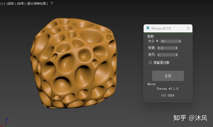This screenshot has width=213, height=127.
Task: Click the Porous v0.1.0 text in About section
Action: [168, 89]
